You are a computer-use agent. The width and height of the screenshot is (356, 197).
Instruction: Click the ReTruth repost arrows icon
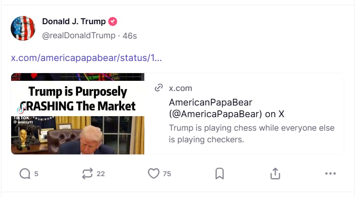[88, 173]
